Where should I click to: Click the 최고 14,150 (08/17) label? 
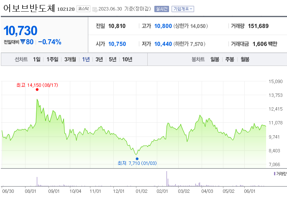(x=37, y=85)
